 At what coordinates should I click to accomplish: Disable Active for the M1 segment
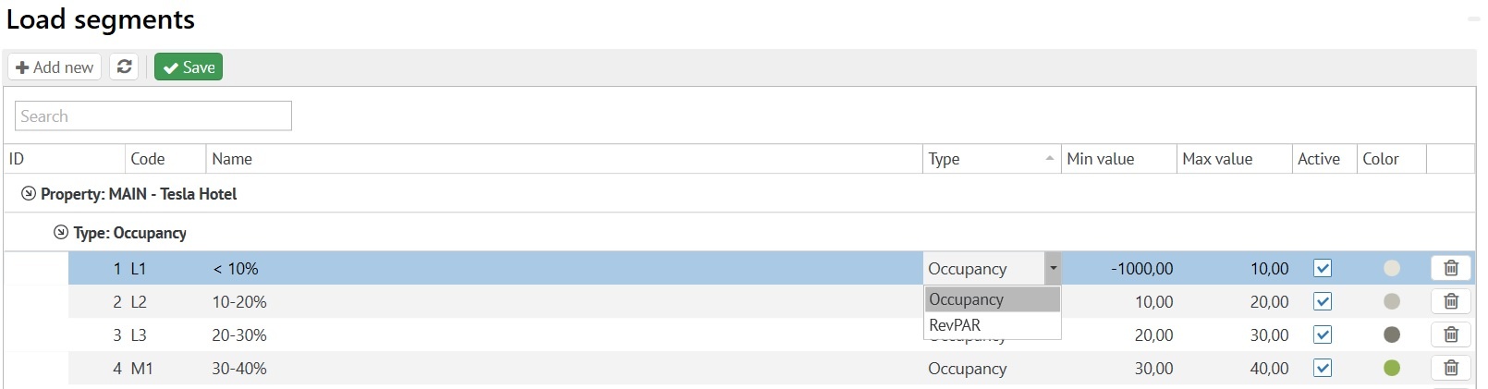(x=1323, y=368)
